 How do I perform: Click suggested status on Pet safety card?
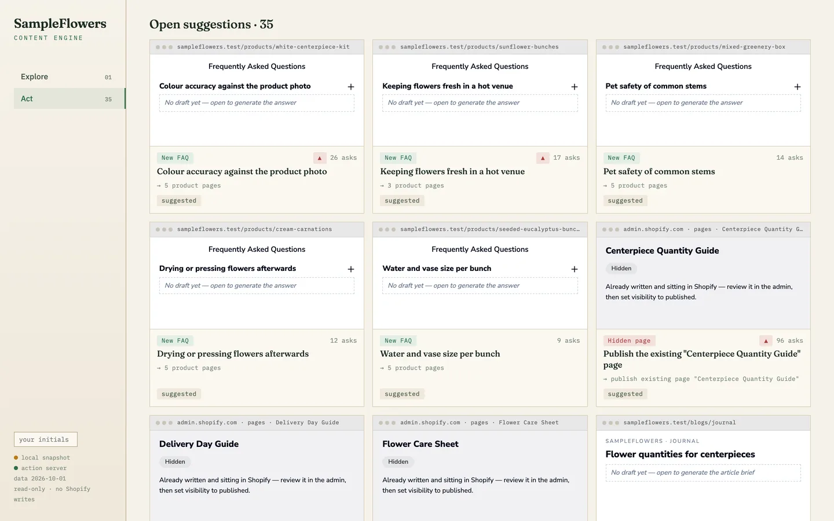[625, 201]
